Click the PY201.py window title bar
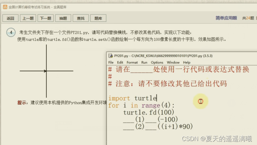 click(x=182, y=56)
